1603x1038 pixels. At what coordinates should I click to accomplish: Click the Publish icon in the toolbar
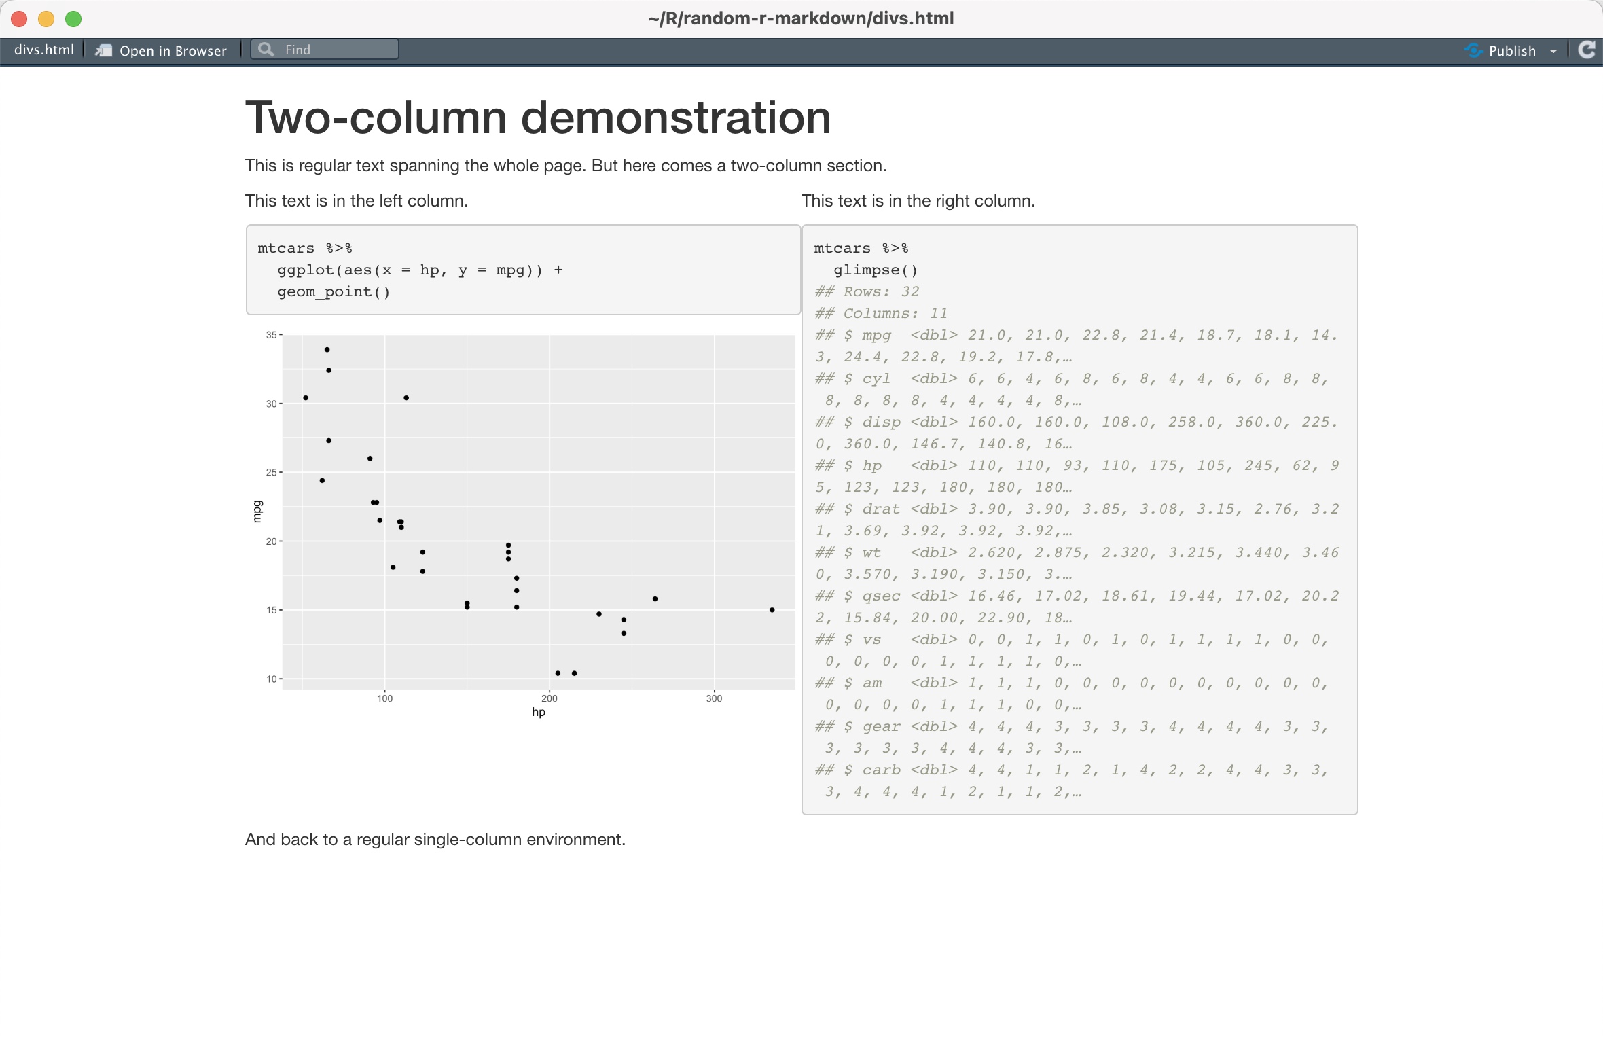[x=1474, y=50]
